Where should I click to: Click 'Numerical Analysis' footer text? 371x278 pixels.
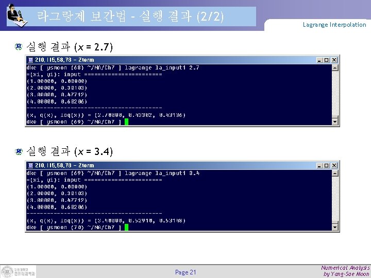pos(345,268)
